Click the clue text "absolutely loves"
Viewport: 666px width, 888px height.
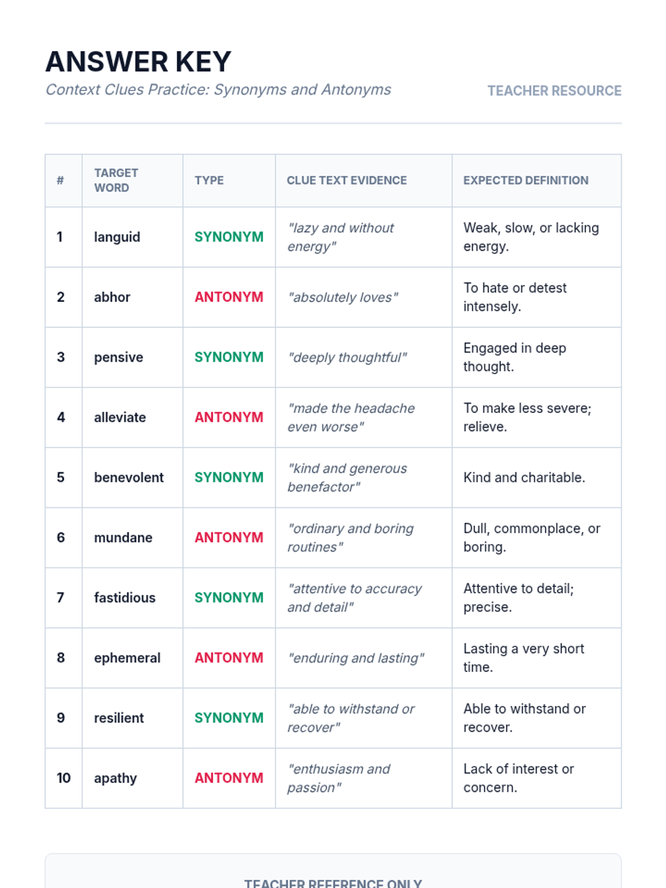point(342,297)
